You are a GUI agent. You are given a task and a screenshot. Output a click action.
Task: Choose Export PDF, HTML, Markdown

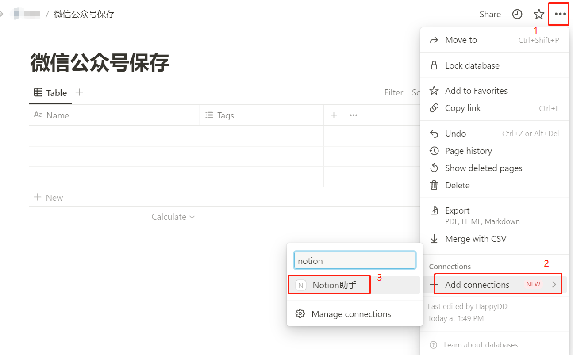494,215
